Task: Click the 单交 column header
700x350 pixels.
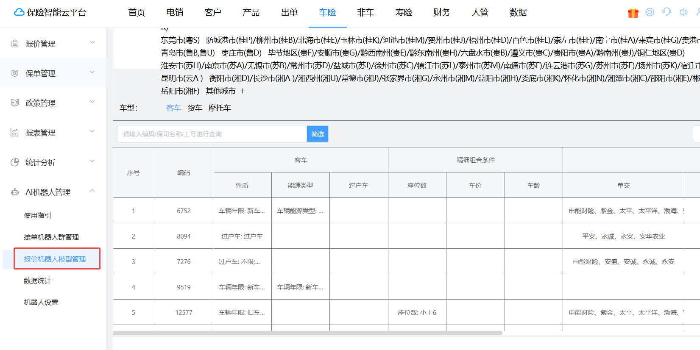Action: tap(624, 185)
